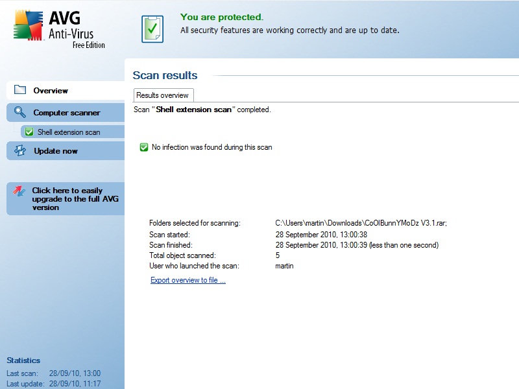
Task: Click the Computer scanner magnifier icon
Action: 20,112
